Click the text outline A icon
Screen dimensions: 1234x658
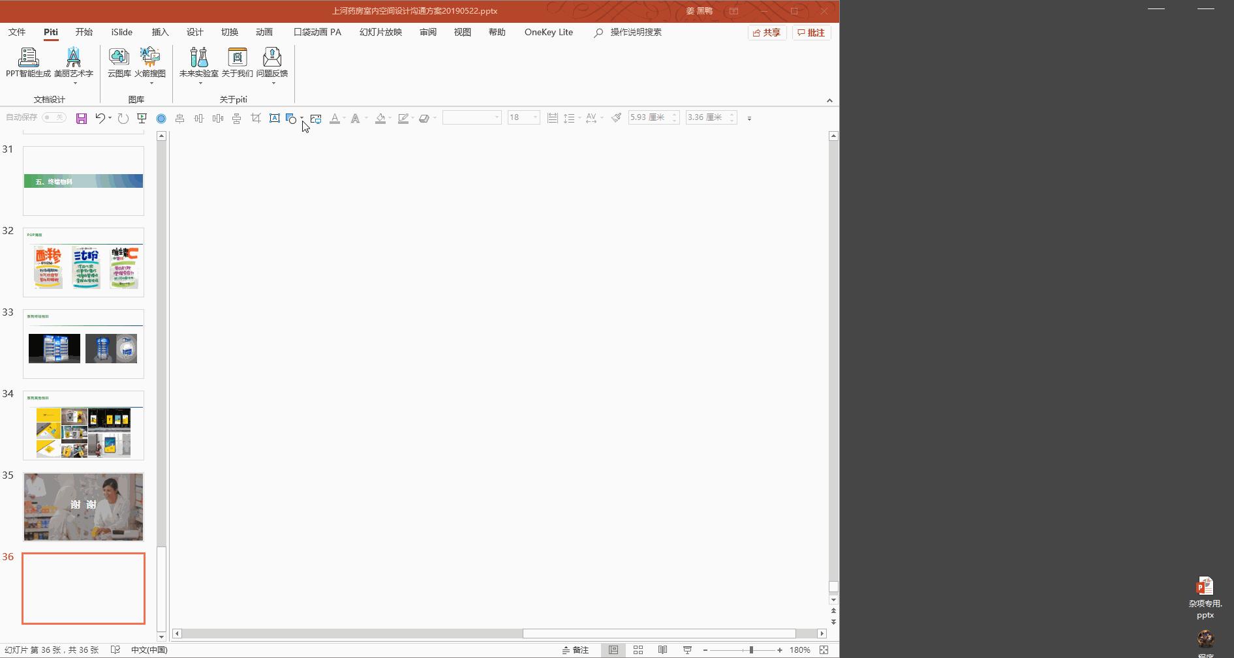point(356,118)
